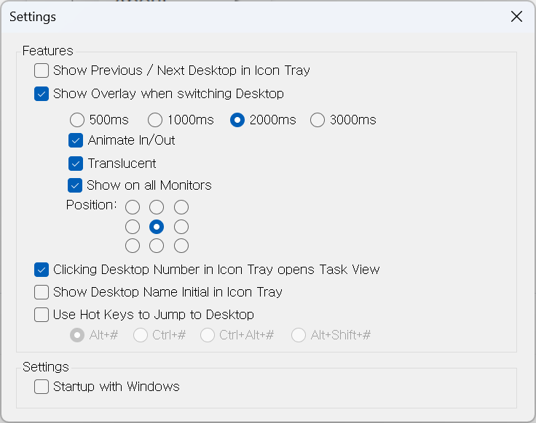Set overlay position to top-left

click(x=133, y=208)
